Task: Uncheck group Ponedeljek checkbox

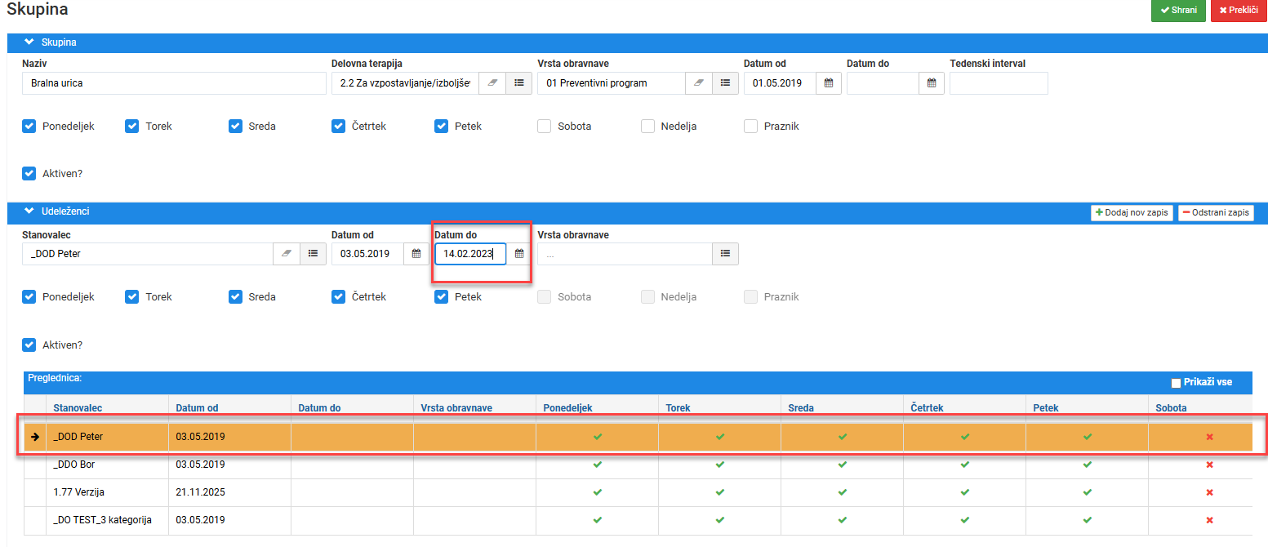Action: tap(29, 126)
